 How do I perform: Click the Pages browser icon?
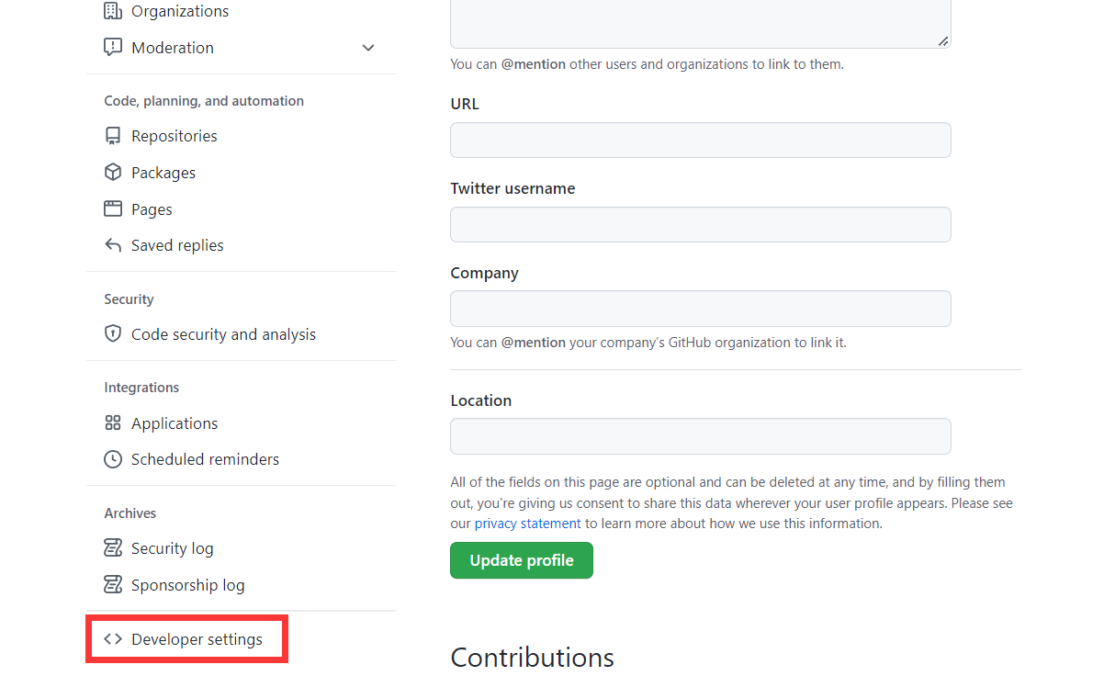(x=113, y=208)
